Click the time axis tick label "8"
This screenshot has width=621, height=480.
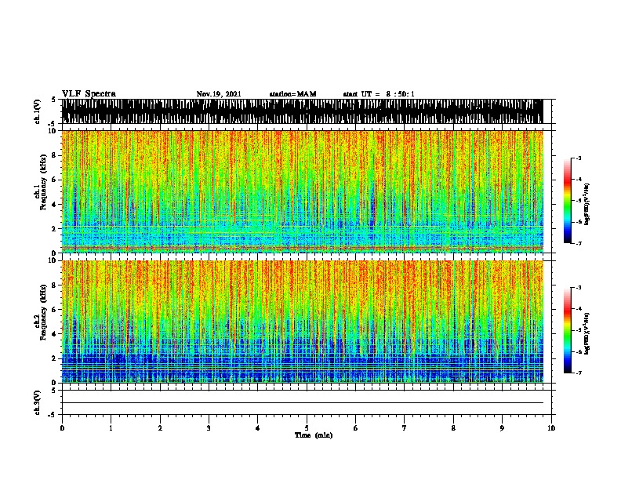pyautogui.click(x=453, y=428)
